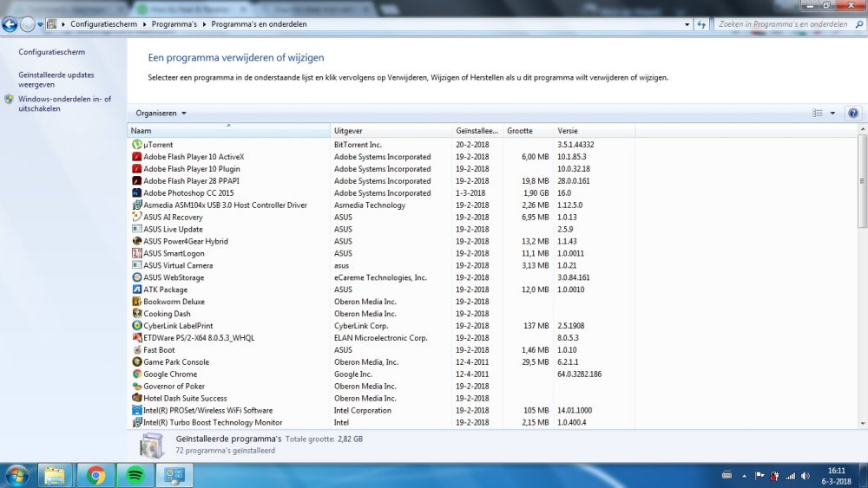Viewport: 868px width, 488px height.
Task: Select the CyberLink LabelPrint icon
Action: tap(136, 326)
